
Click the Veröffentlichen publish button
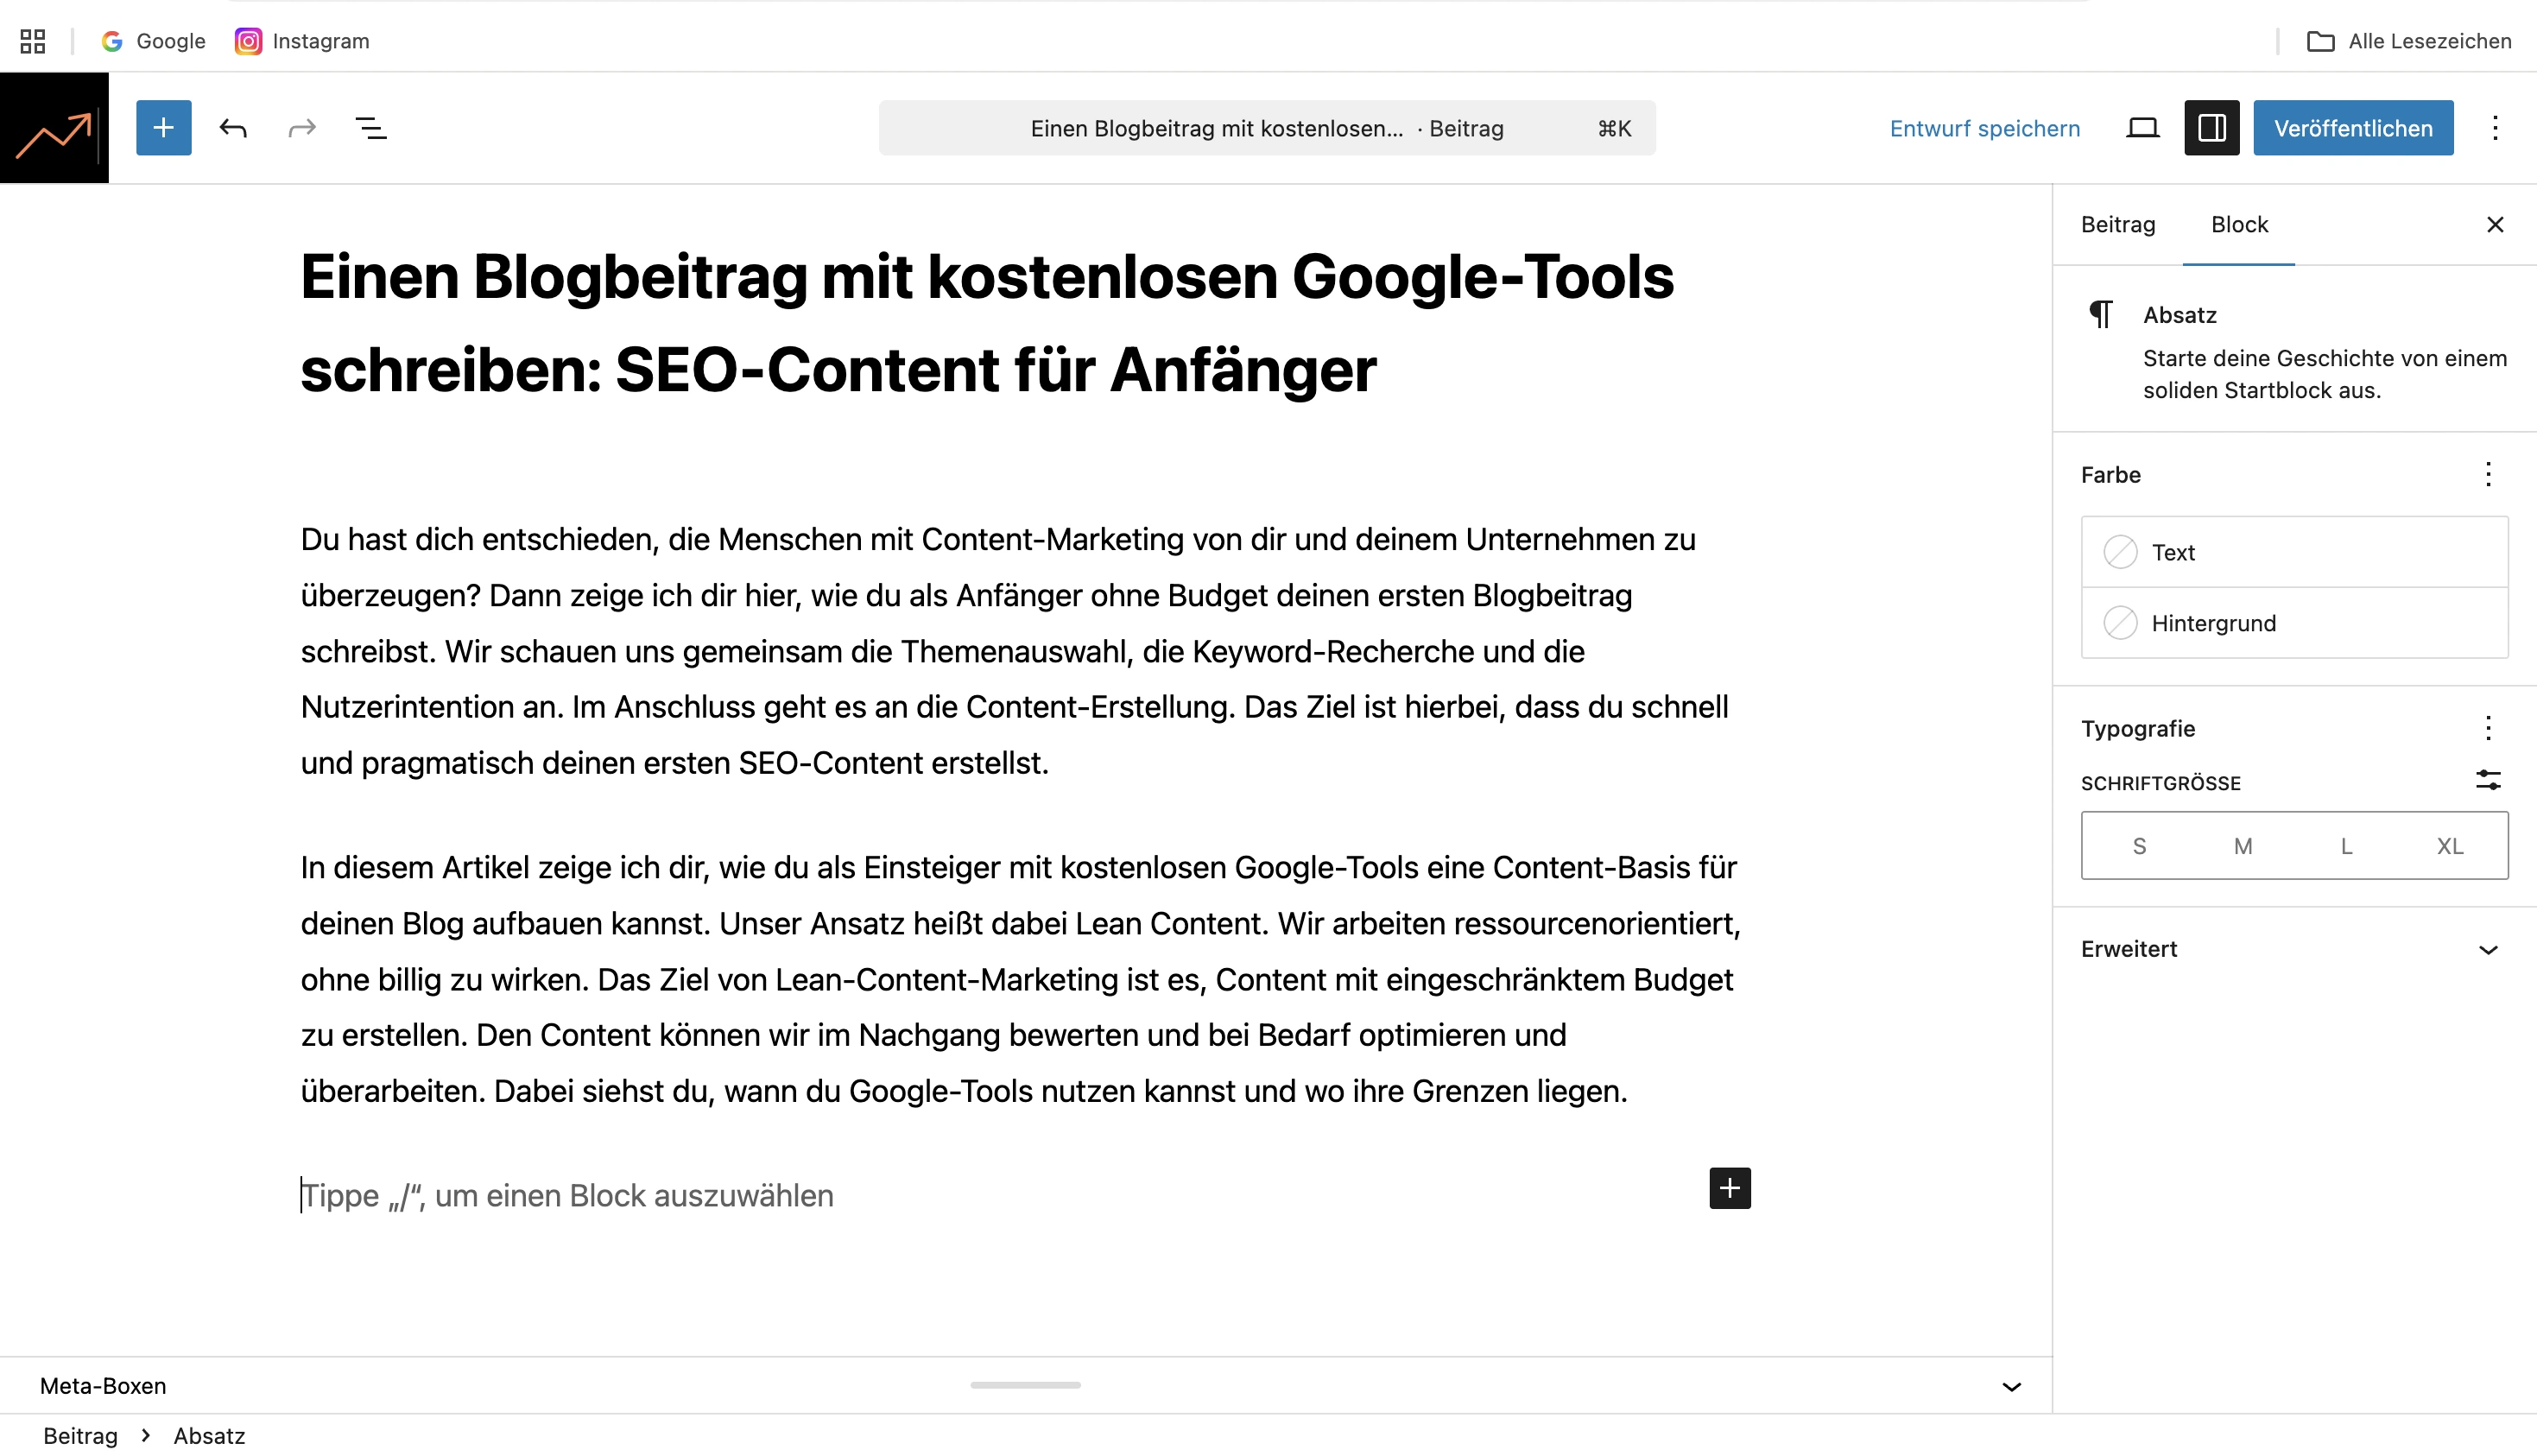(2353, 128)
